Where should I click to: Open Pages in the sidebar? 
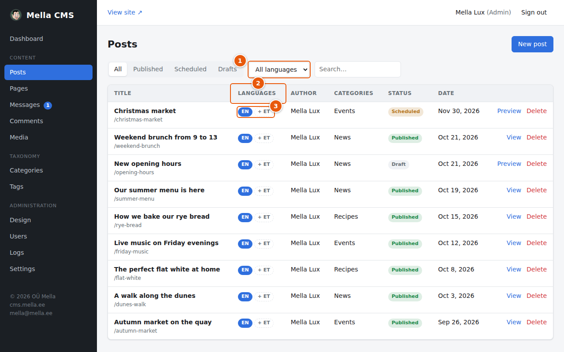(48, 88)
